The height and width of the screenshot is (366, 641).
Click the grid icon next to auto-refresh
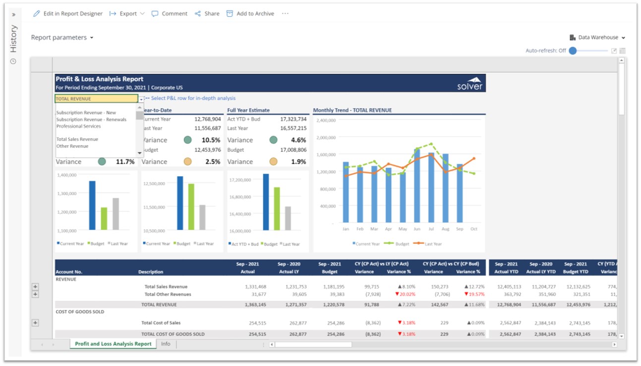point(623,51)
